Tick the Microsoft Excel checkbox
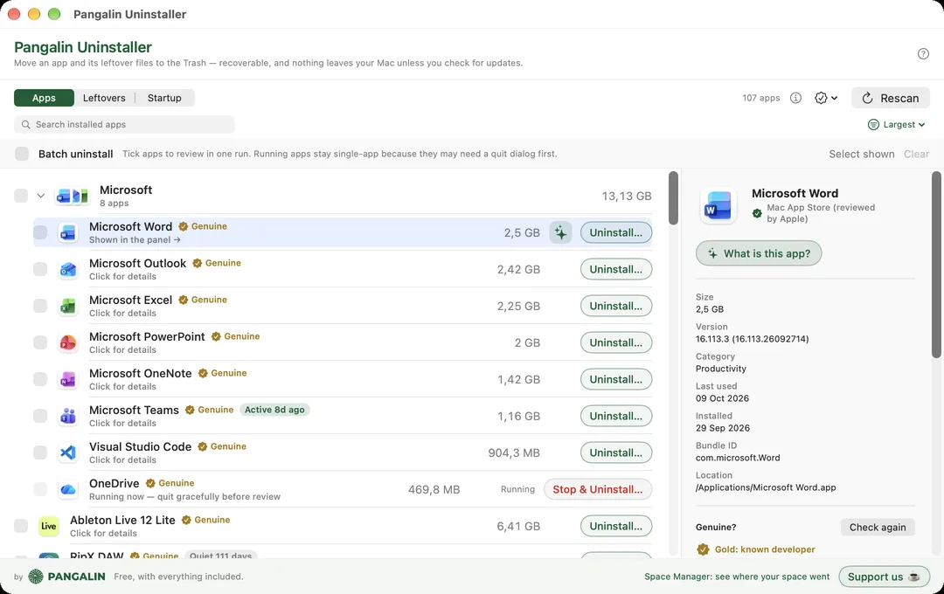 (40, 306)
